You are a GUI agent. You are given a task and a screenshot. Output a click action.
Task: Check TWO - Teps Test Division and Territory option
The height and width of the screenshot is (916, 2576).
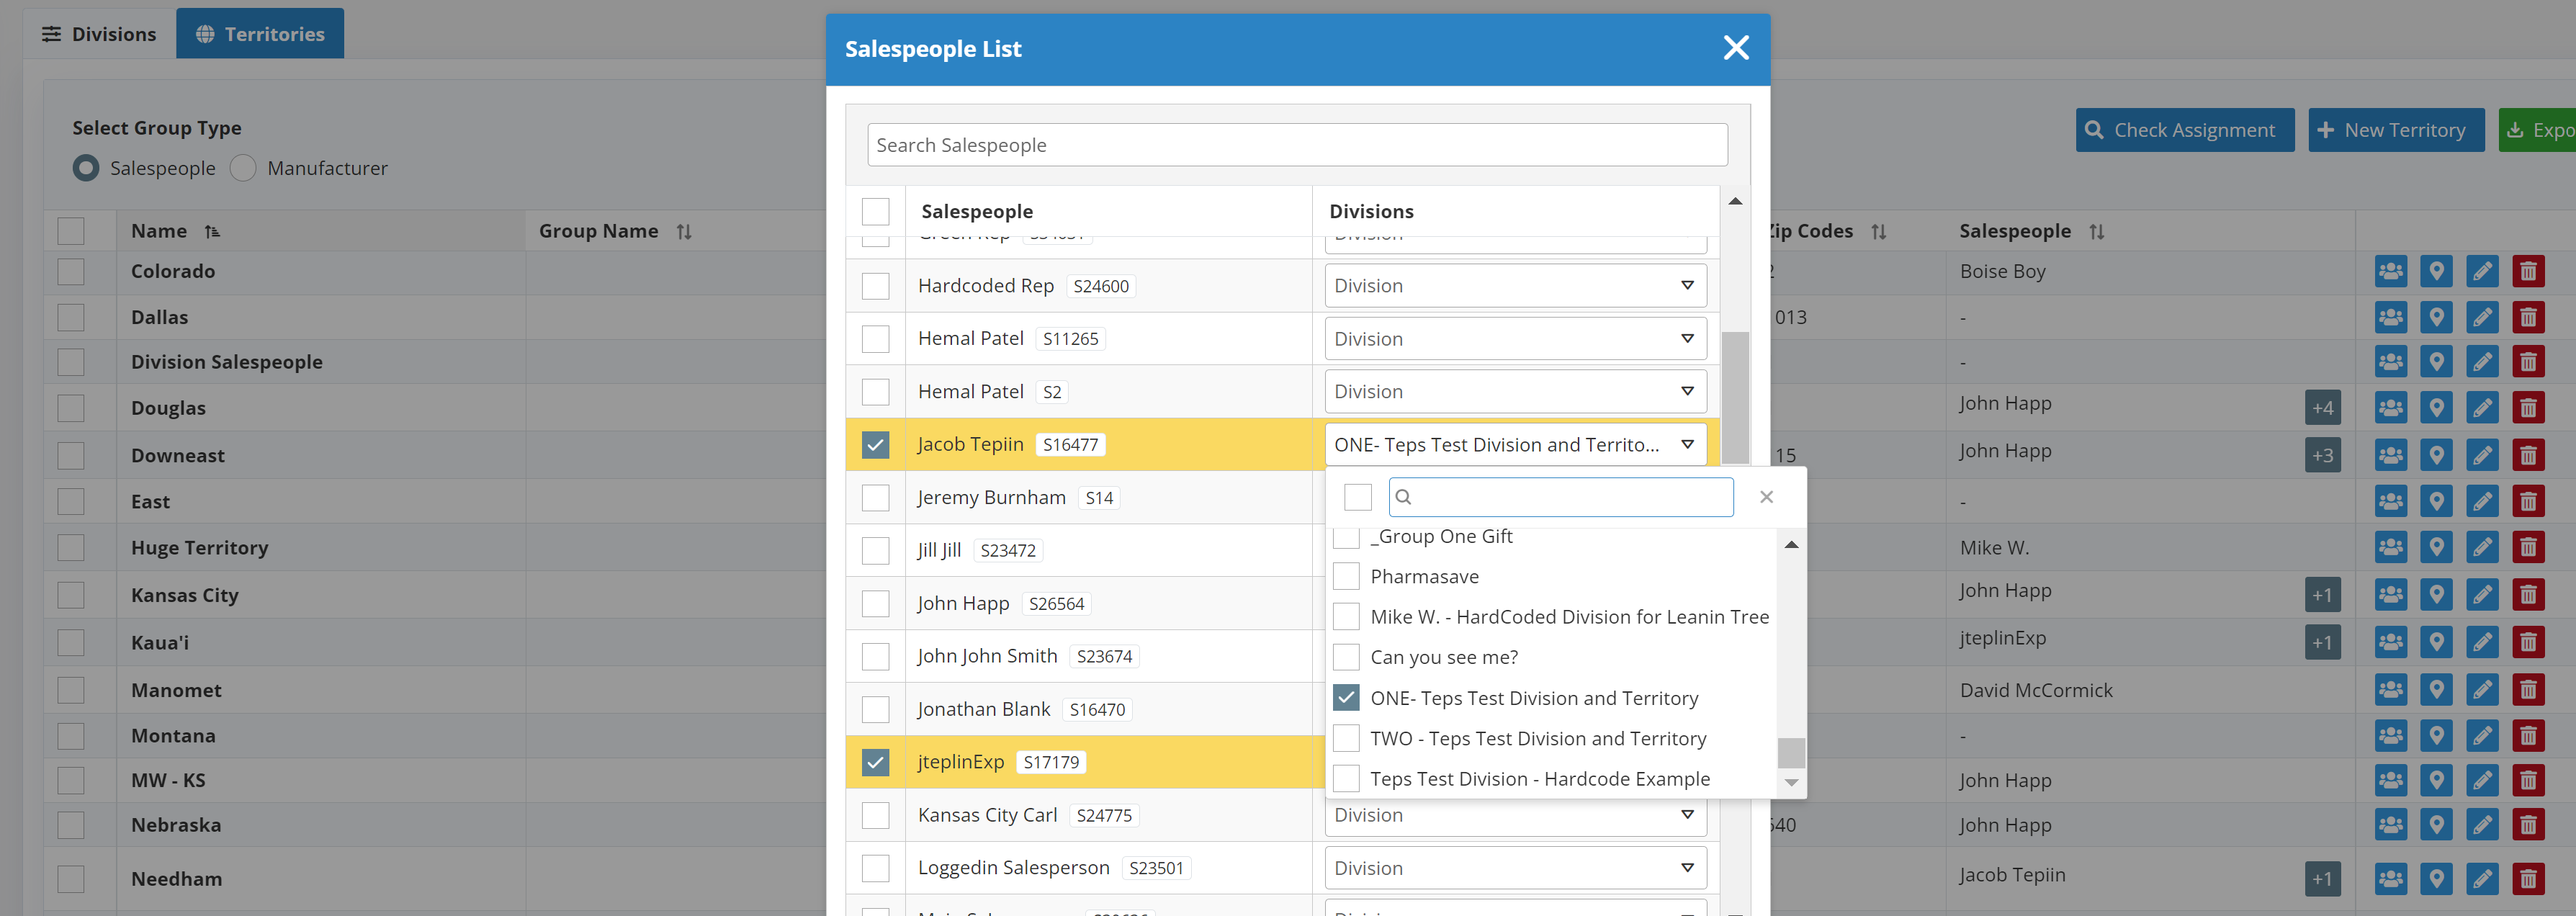(x=1346, y=738)
